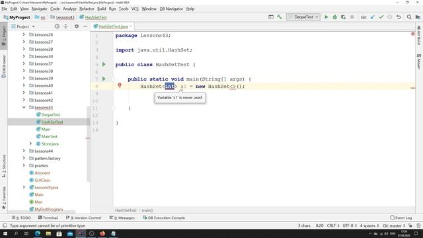Open the Version Control tool window
The width and height of the screenshot is (423, 238).
(x=84, y=218)
